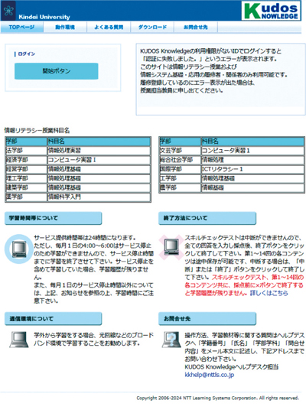Click the 終了方法について section header
The width and height of the screenshot is (306, 413).
(x=207, y=218)
